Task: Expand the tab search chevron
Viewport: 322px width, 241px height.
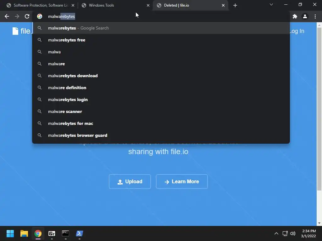Action: click(x=271, y=4)
